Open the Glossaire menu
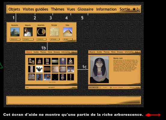Viewport: 166px width, 120px height. (85, 9)
